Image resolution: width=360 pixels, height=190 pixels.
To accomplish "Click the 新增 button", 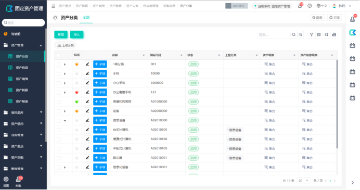I will tap(61, 34).
